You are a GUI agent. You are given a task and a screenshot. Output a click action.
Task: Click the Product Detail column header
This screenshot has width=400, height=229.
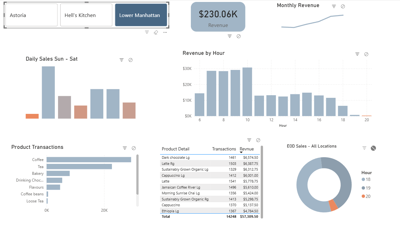coord(175,149)
